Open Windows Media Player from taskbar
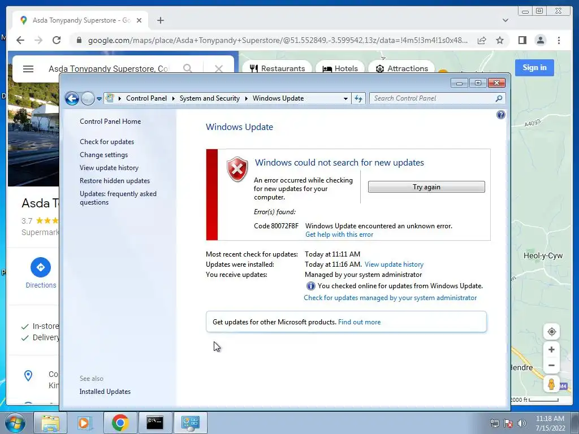579x434 pixels. pos(85,423)
